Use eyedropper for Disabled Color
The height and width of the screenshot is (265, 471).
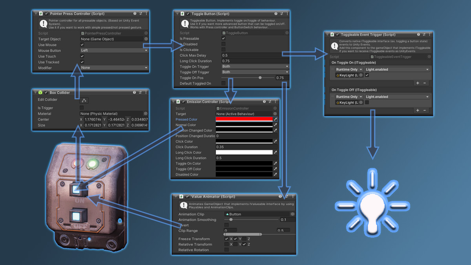[276, 174]
